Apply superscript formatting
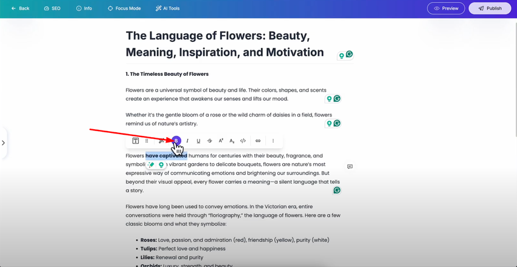The width and height of the screenshot is (517, 267). [x=221, y=141]
